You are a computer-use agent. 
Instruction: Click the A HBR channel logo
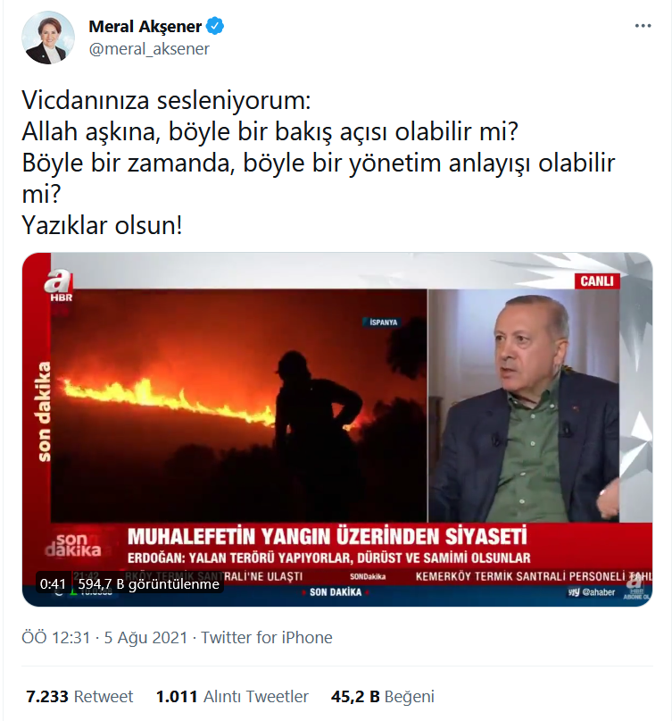(59, 286)
